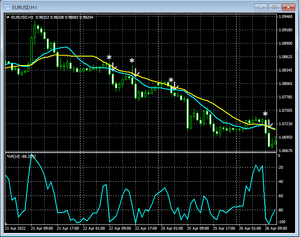Click the EURUSD,H1 chart window icon

click(x=7, y=7)
